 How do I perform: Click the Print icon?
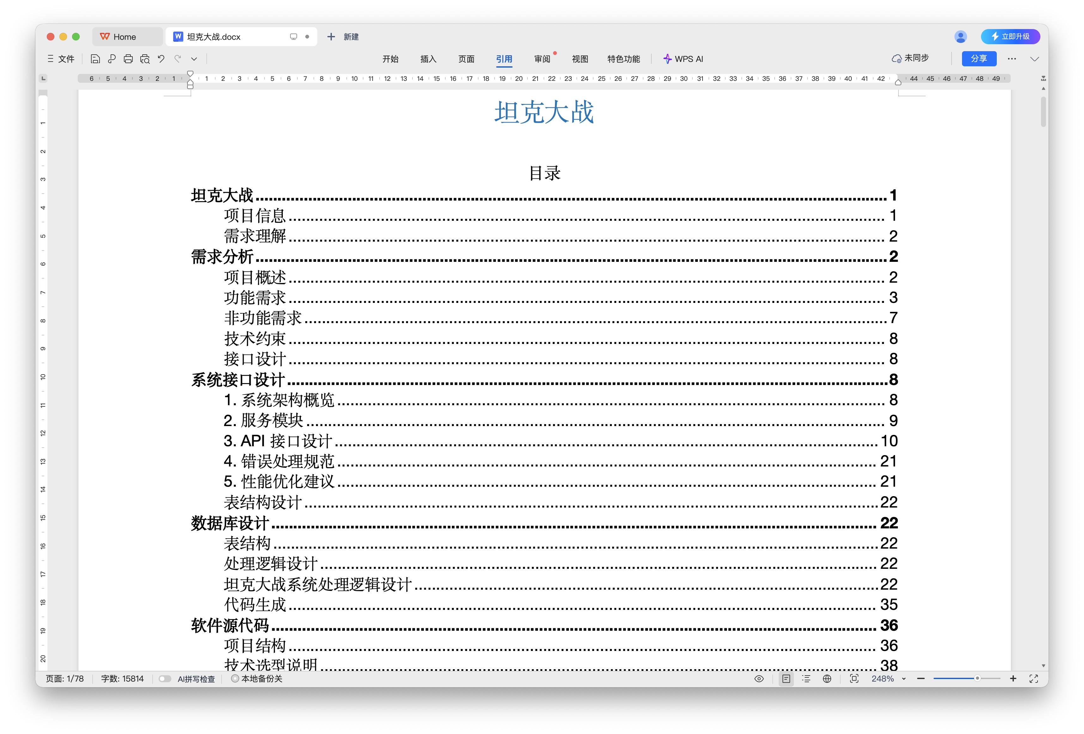128,59
